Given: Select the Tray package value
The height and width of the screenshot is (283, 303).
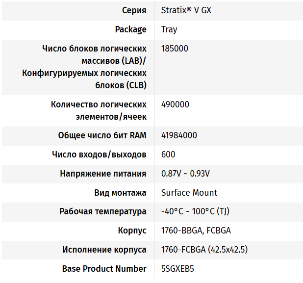Looking at the screenshot, I should [169, 29].
